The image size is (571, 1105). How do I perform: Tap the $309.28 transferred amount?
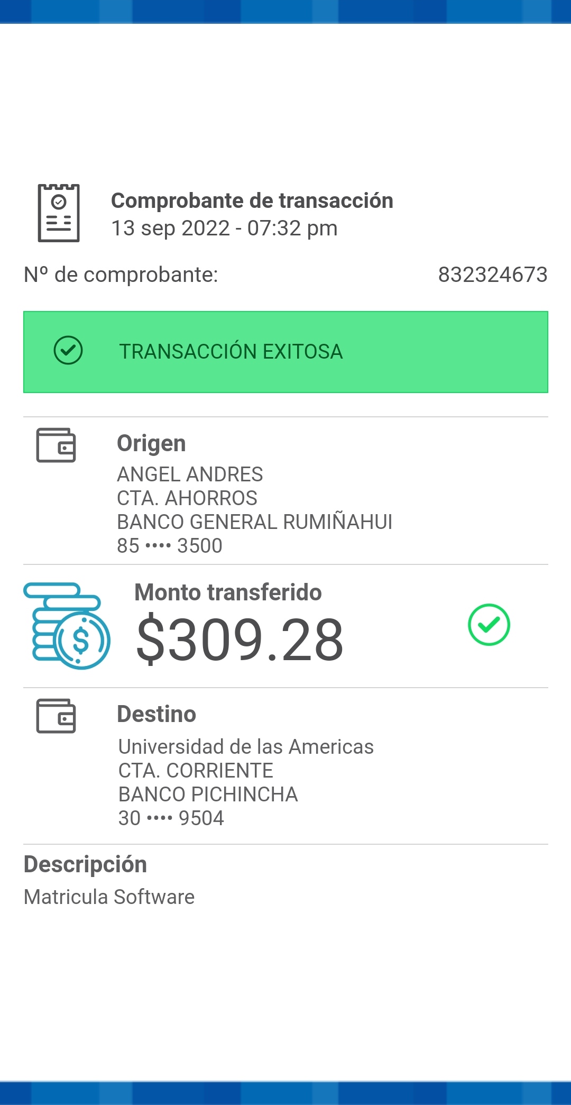pyautogui.click(x=240, y=640)
